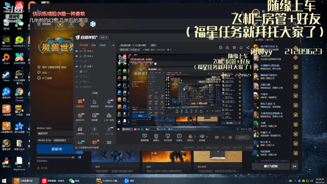This screenshot has width=327, height=184.
Task: Click the 聊天与群组 button in friends panel
Action: [271, 166]
